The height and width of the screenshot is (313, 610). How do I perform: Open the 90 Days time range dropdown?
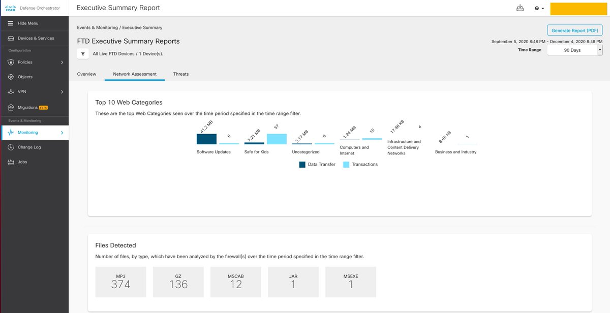tap(574, 49)
